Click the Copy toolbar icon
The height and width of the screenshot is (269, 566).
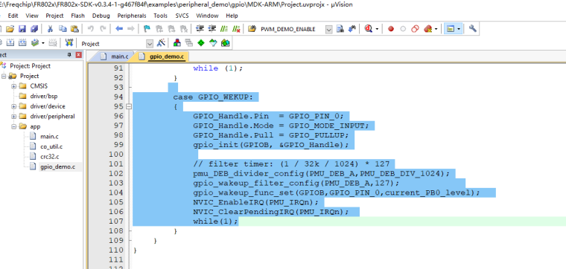point(63,29)
